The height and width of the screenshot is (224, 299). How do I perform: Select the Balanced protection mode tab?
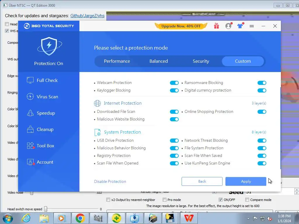(x=159, y=61)
